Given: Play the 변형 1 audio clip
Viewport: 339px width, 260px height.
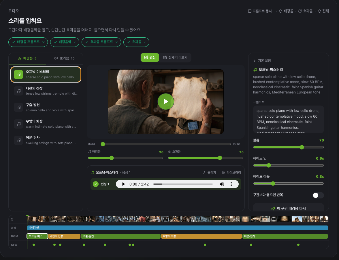Looking at the screenshot, I should [x=123, y=184].
